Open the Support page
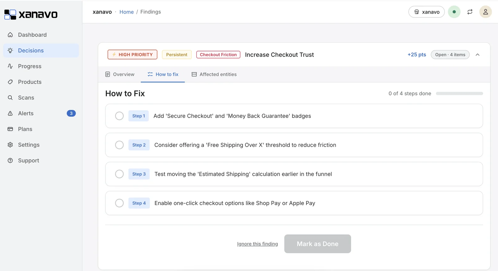 41,161
